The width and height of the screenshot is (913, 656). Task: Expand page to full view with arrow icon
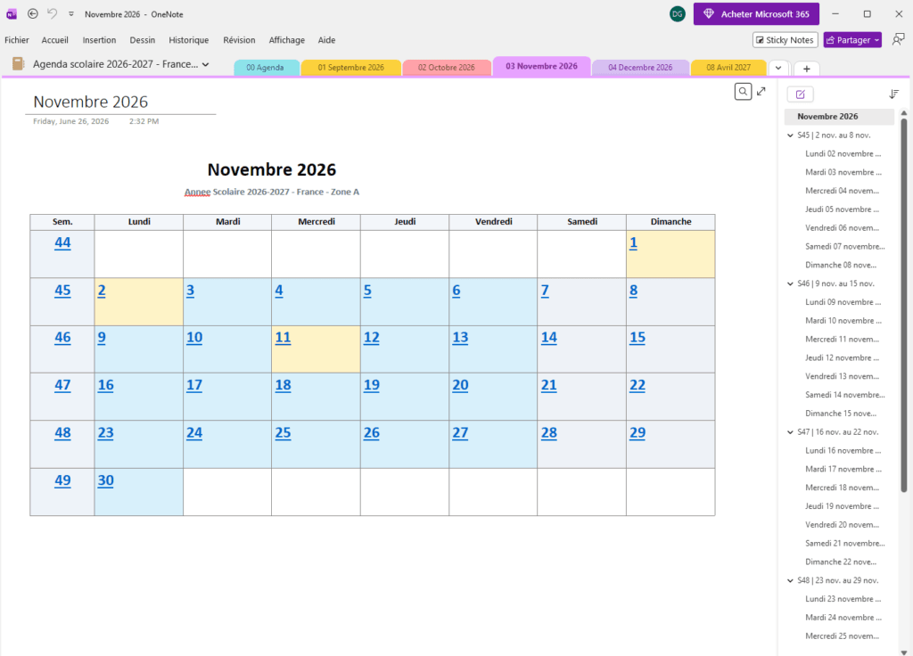(x=761, y=92)
